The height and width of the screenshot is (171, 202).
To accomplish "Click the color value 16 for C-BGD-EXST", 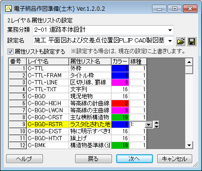I will pyautogui.click(x=120, y=131).
